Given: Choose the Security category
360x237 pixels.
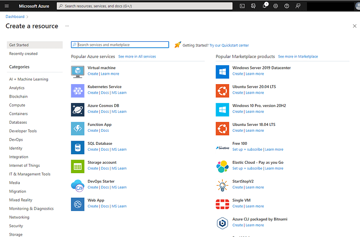Looking at the screenshot, I should coord(16,226).
